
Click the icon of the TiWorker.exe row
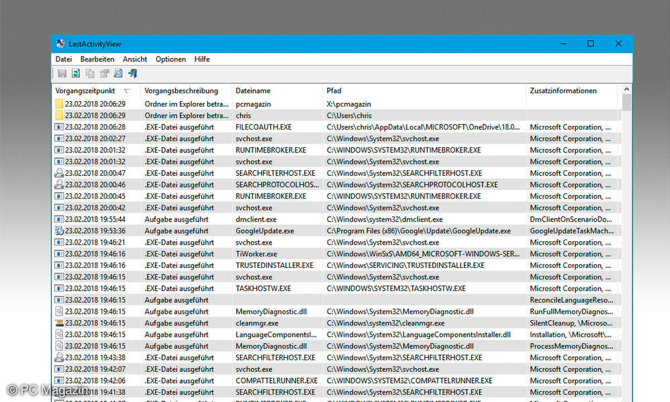tap(59, 254)
